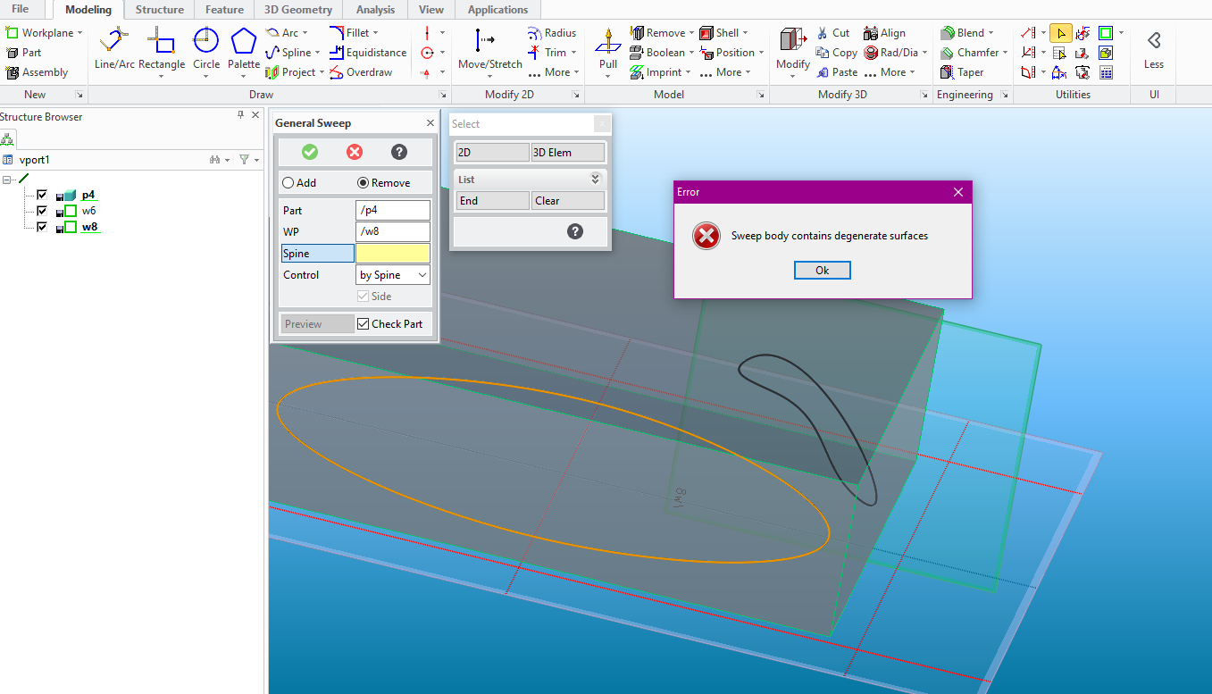1212x694 pixels.
Task: Expand the Workplane dropdown arrow
Action: pyautogui.click(x=79, y=33)
